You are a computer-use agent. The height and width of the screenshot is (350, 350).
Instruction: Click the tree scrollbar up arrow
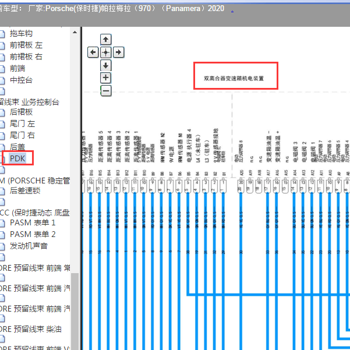75,32
